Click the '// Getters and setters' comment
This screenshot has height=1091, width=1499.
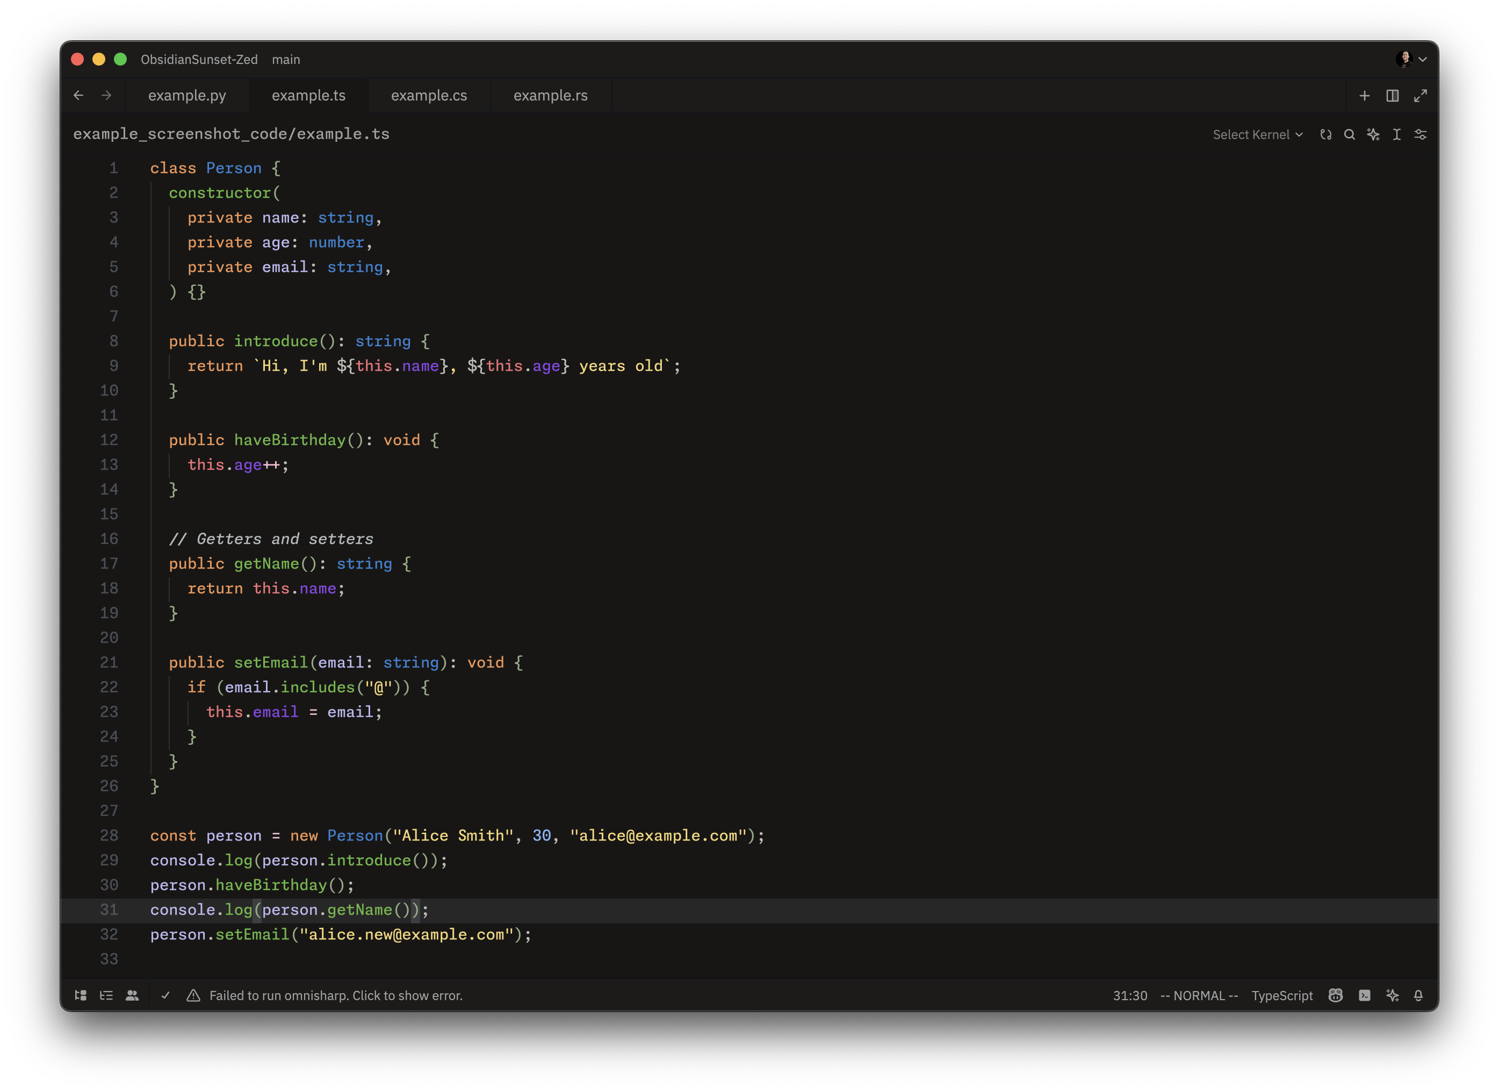[271, 539]
